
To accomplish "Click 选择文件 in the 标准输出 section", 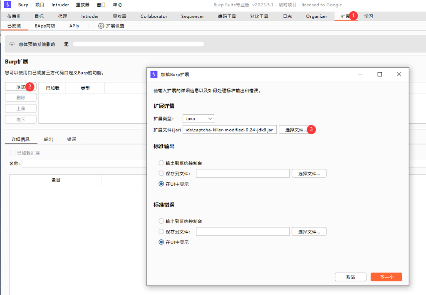I will 309,173.
